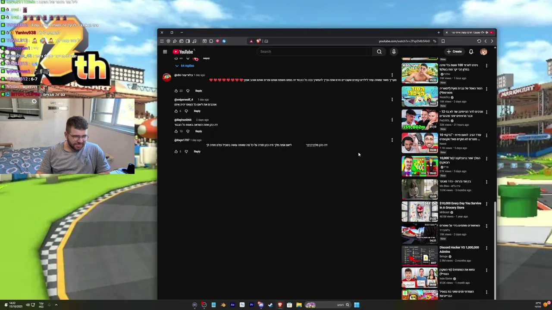Open @sniperwolf_4 channel link
The width and height of the screenshot is (552, 310).
[184, 100]
